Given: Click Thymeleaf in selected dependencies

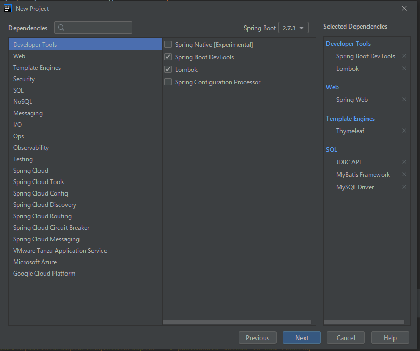Looking at the screenshot, I should tap(350, 131).
